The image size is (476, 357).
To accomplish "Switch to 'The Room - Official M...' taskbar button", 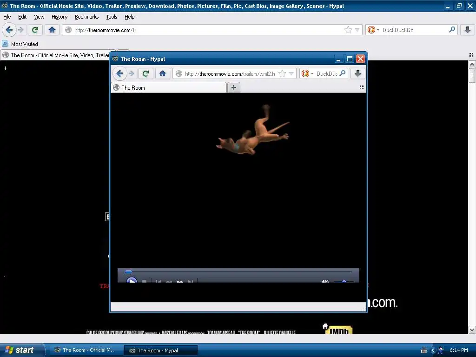I will tap(86, 350).
